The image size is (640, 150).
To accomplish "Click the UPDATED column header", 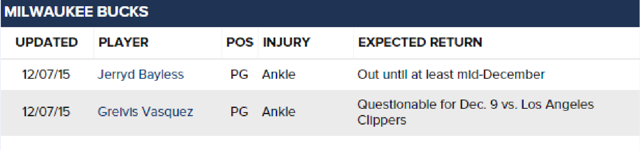I will pos(47,42).
